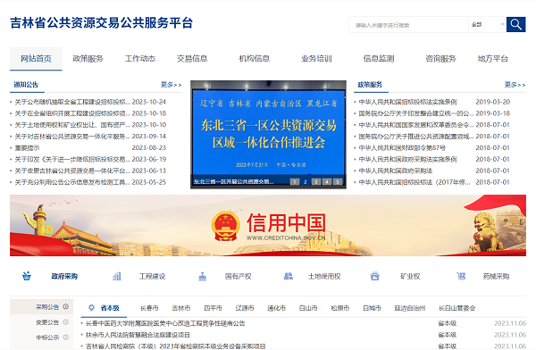Switch to the 延边自治州 region tab
Image resolution: width=536 pixels, height=350 pixels.
click(x=410, y=308)
